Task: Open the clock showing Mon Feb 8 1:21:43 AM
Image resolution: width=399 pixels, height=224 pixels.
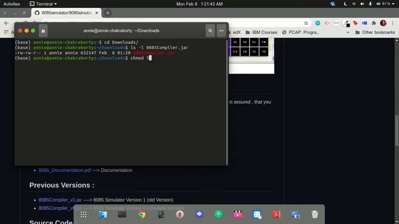Action: [x=199, y=4]
